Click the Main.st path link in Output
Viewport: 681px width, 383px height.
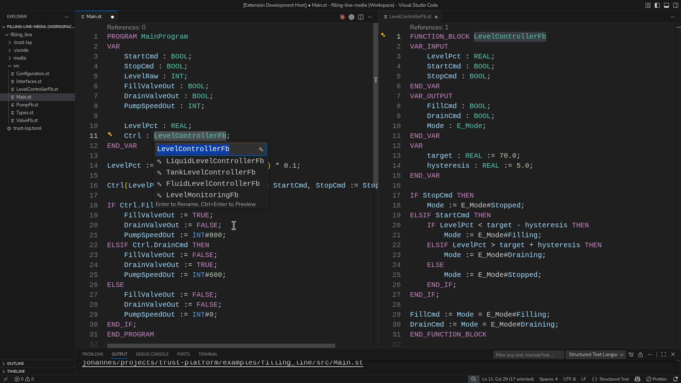(x=223, y=362)
